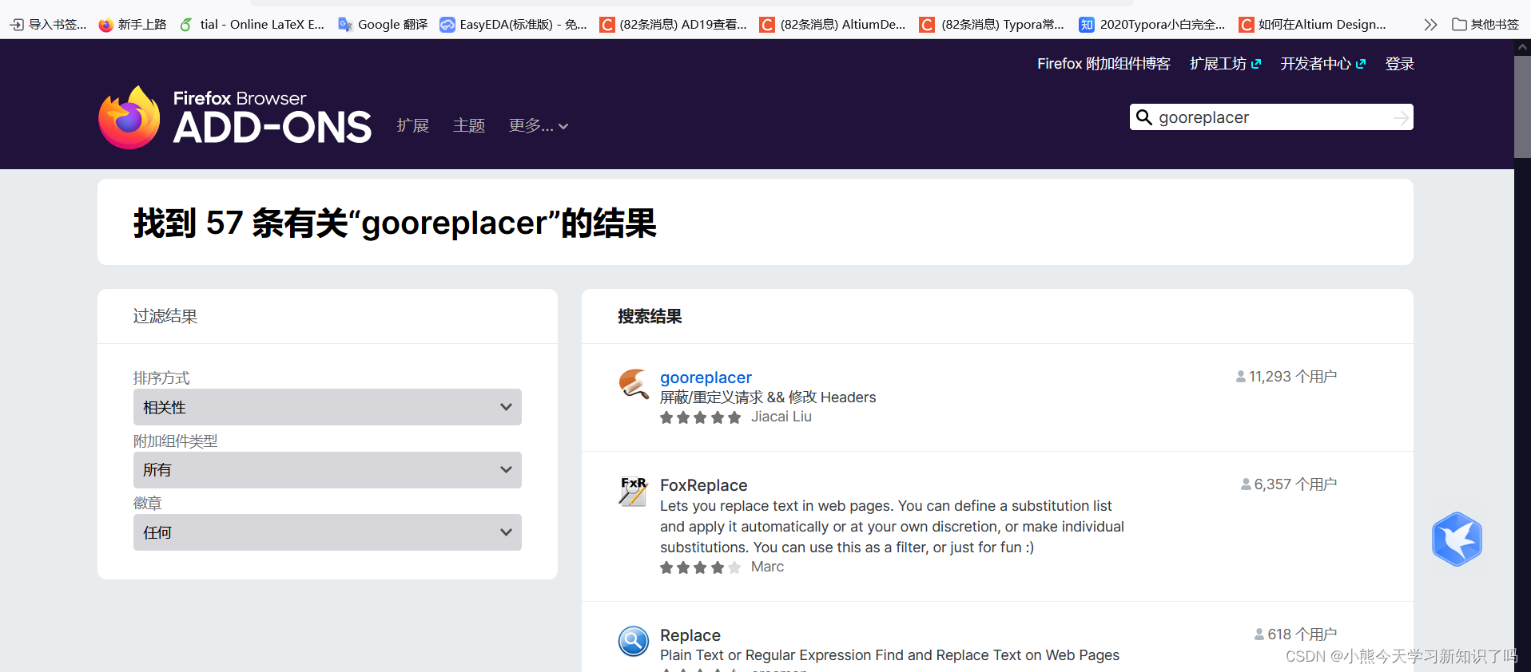Open the gooreplacer result title
The width and height of the screenshot is (1531, 672).
tap(706, 378)
